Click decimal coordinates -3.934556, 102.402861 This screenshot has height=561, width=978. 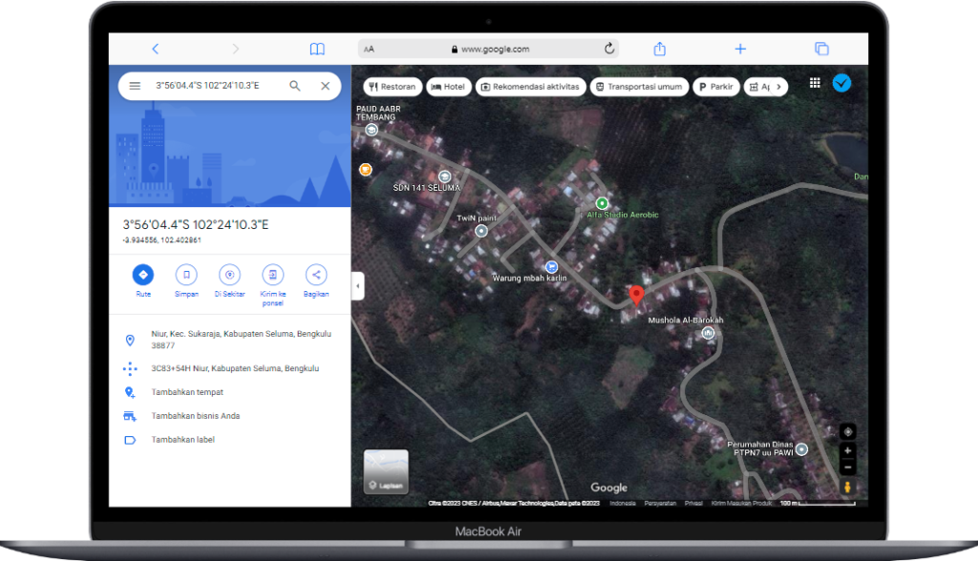(162, 240)
